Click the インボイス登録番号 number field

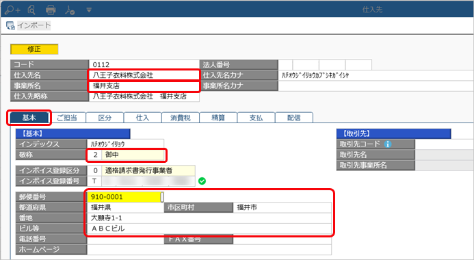click(148, 181)
